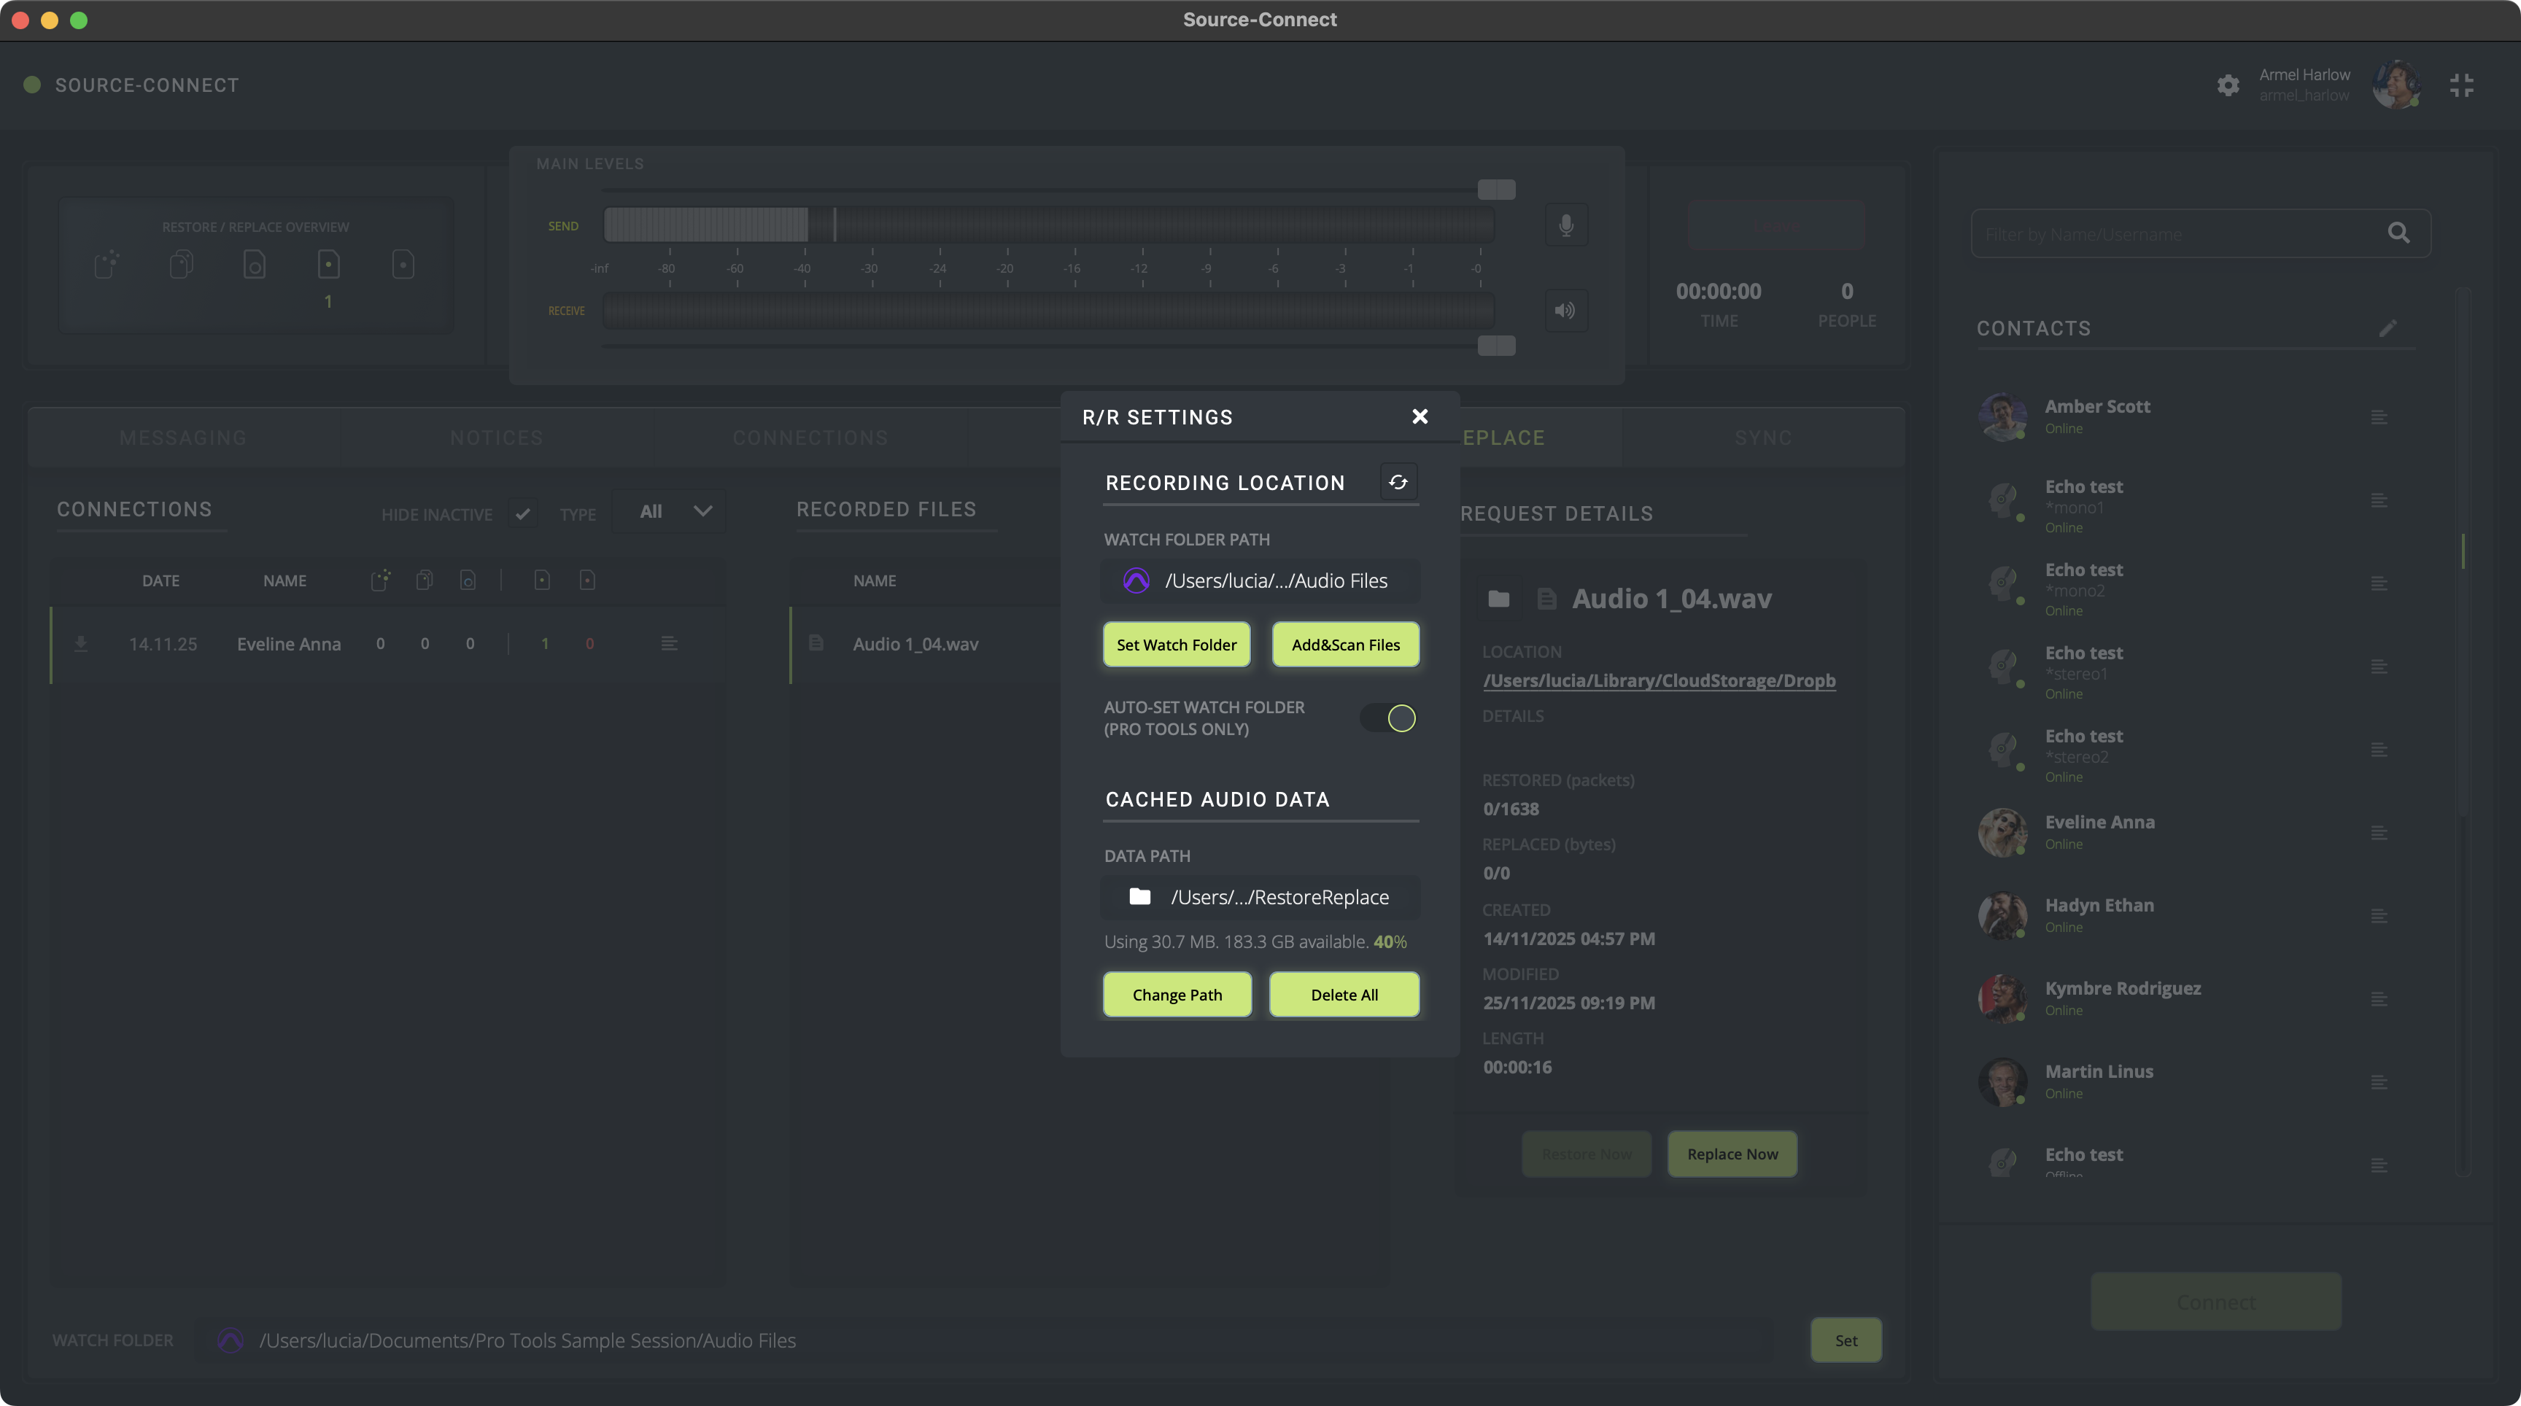This screenshot has height=1406, width=2521.
Task: Toggle Auto-Set Watch Folder switch
Action: 1389,718
